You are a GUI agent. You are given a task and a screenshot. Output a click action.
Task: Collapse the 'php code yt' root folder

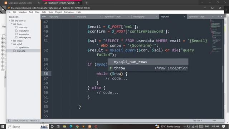(10, 21)
